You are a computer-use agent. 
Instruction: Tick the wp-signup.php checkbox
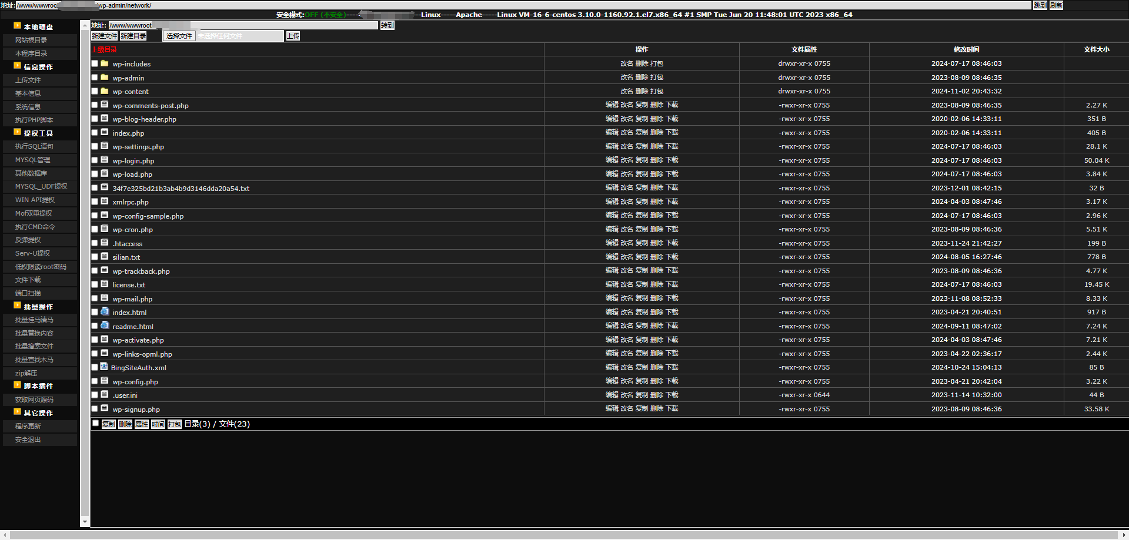coord(95,409)
